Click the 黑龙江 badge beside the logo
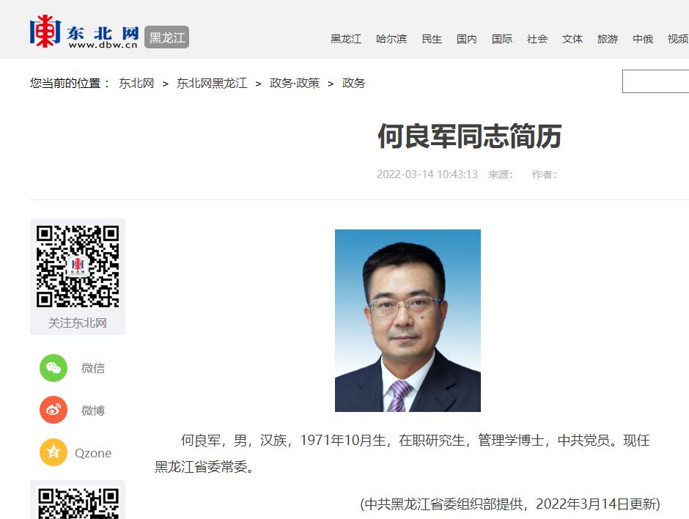 click(167, 37)
